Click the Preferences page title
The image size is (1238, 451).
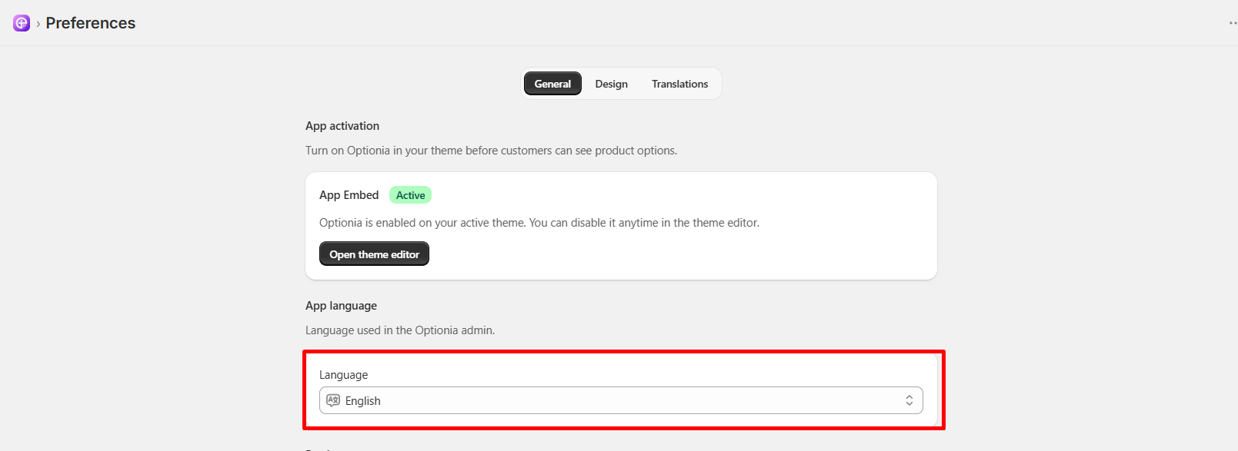(91, 23)
